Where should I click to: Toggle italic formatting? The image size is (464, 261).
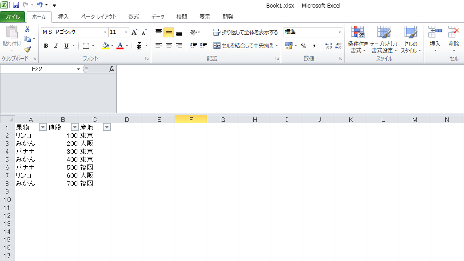pyautogui.click(x=56, y=45)
